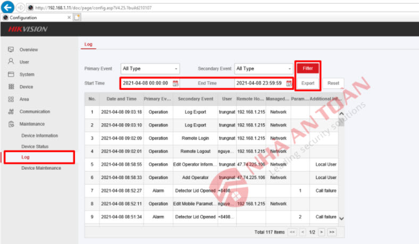Open the Area sidebar section

[x=24, y=99]
